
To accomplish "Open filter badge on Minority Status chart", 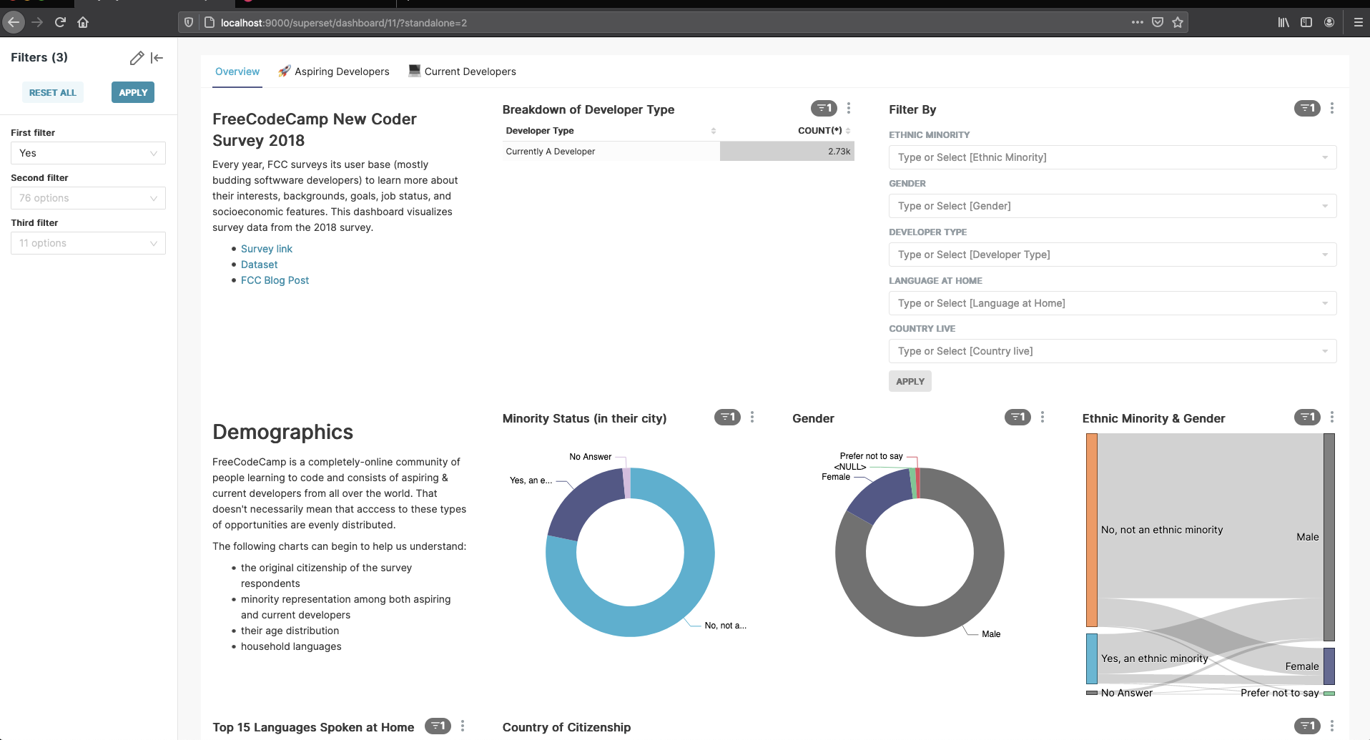I will (727, 417).
